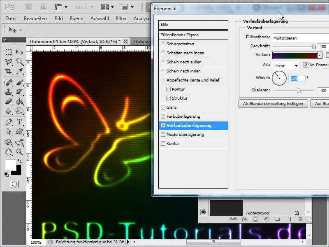The image size is (329, 247).
Task: Select the Magic Wand tool
Action: [19, 61]
